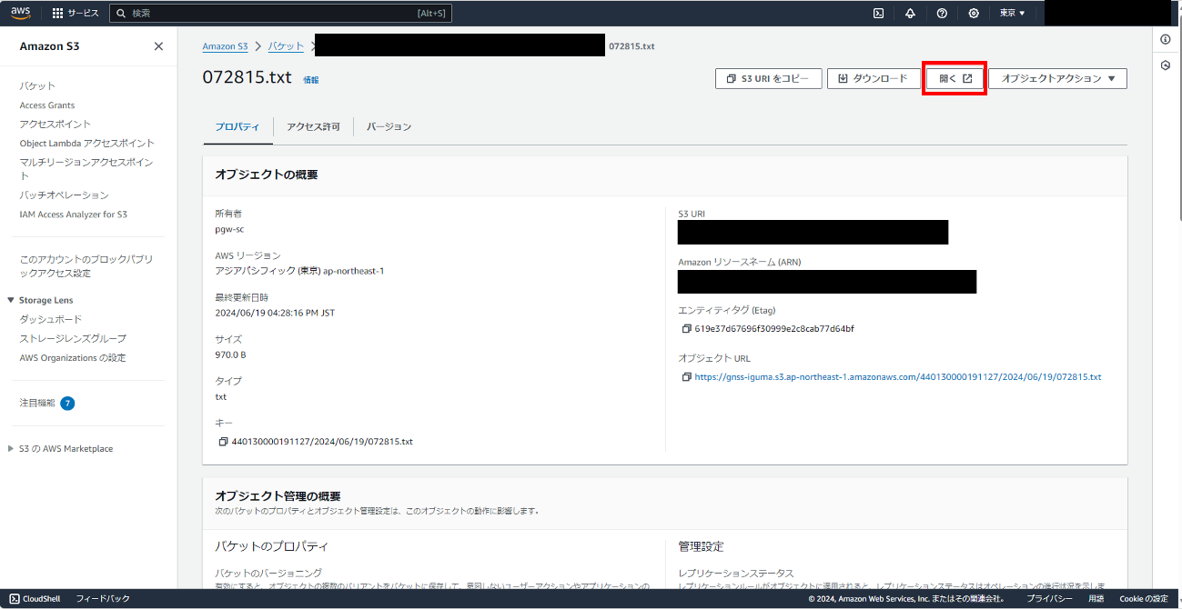This screenshot has height=609, width=1182.
Task: Open Object Lambda アクセスポイント in sidebar
Action: [87, 144]
